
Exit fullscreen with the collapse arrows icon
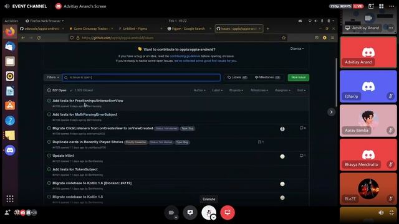(x=392, y=213)
